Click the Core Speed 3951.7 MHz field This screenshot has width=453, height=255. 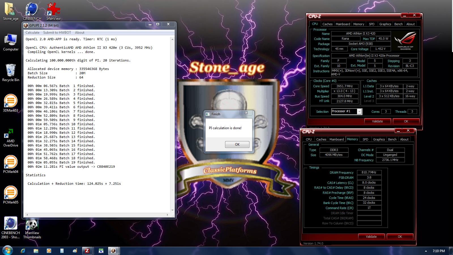(x=345, y=86)
